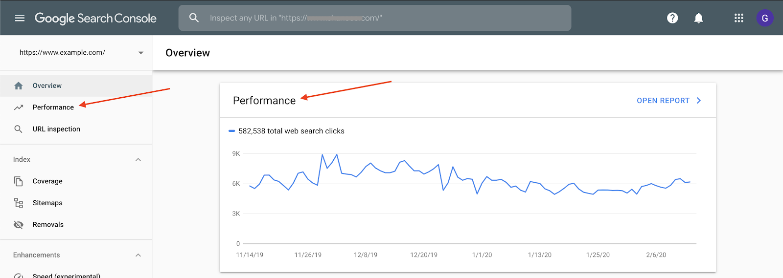Collapse the Index section

click(138, 160)
